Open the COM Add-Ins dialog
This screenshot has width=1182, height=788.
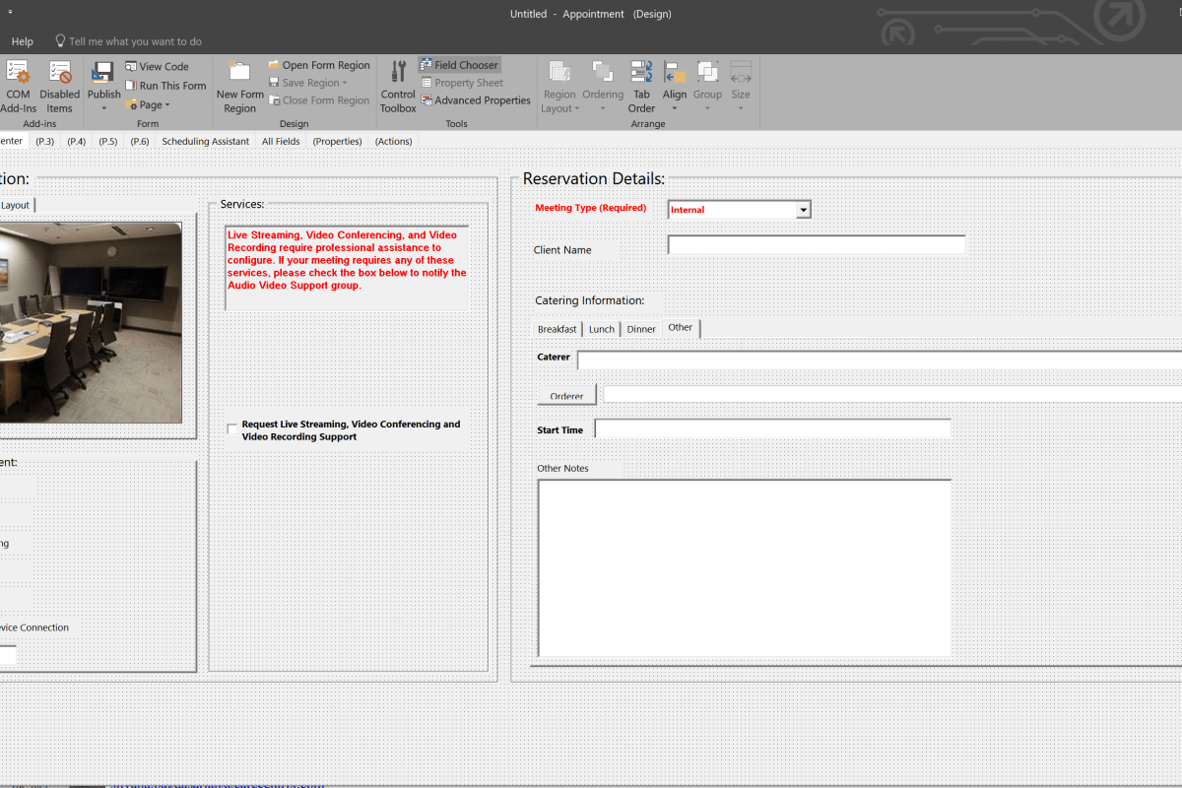point(18,87)
